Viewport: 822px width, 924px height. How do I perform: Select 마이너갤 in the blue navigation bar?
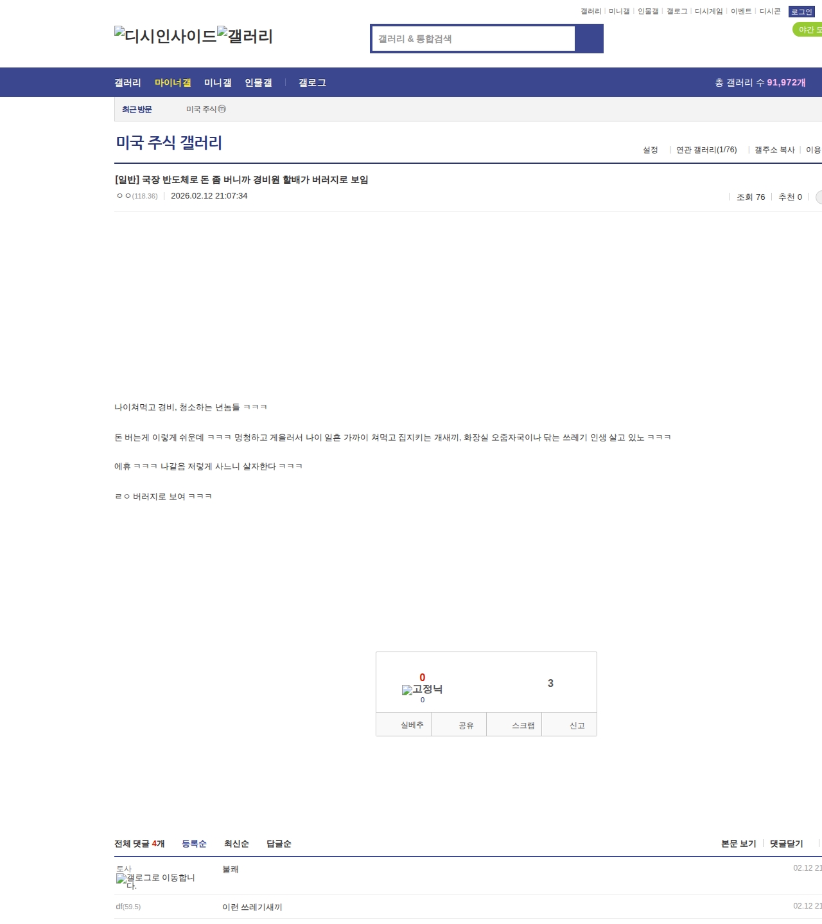[173, 82]
